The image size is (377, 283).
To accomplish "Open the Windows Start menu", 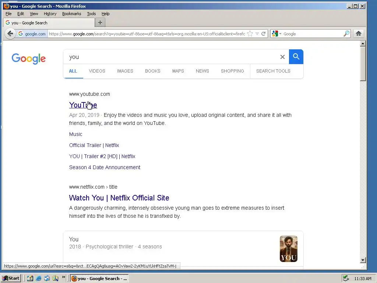I will coord(11,279).
